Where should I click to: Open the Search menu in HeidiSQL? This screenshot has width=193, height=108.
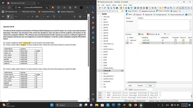coord(108,5)
